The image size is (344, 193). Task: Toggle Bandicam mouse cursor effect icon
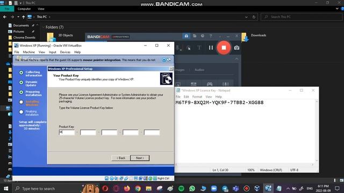[189, 48]
